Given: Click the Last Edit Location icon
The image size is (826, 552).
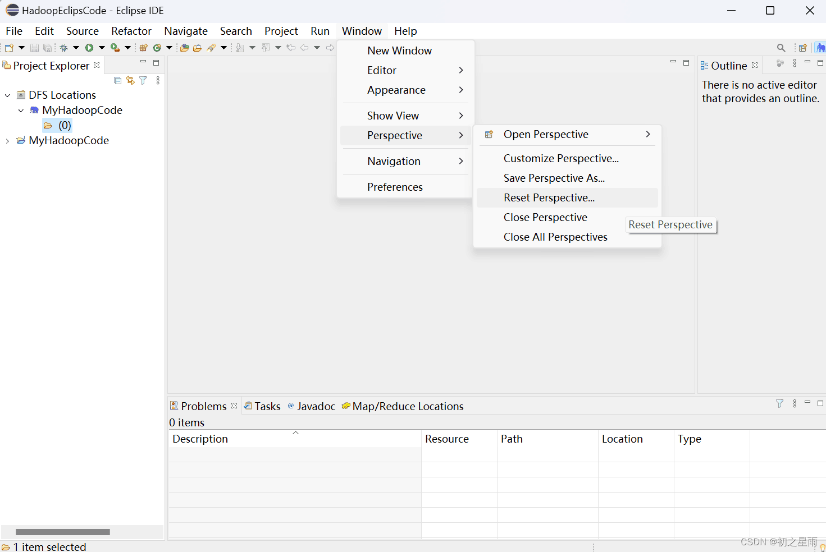Looking at the screenshot, I should [291, 48].
